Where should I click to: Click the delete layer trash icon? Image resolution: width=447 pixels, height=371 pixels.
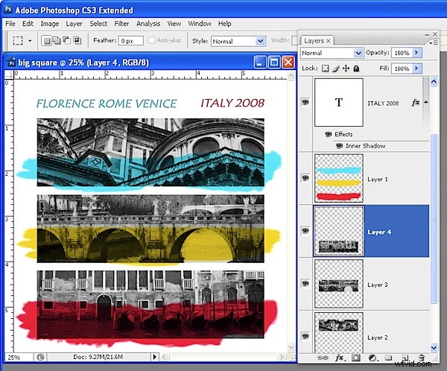click(422, 358)
